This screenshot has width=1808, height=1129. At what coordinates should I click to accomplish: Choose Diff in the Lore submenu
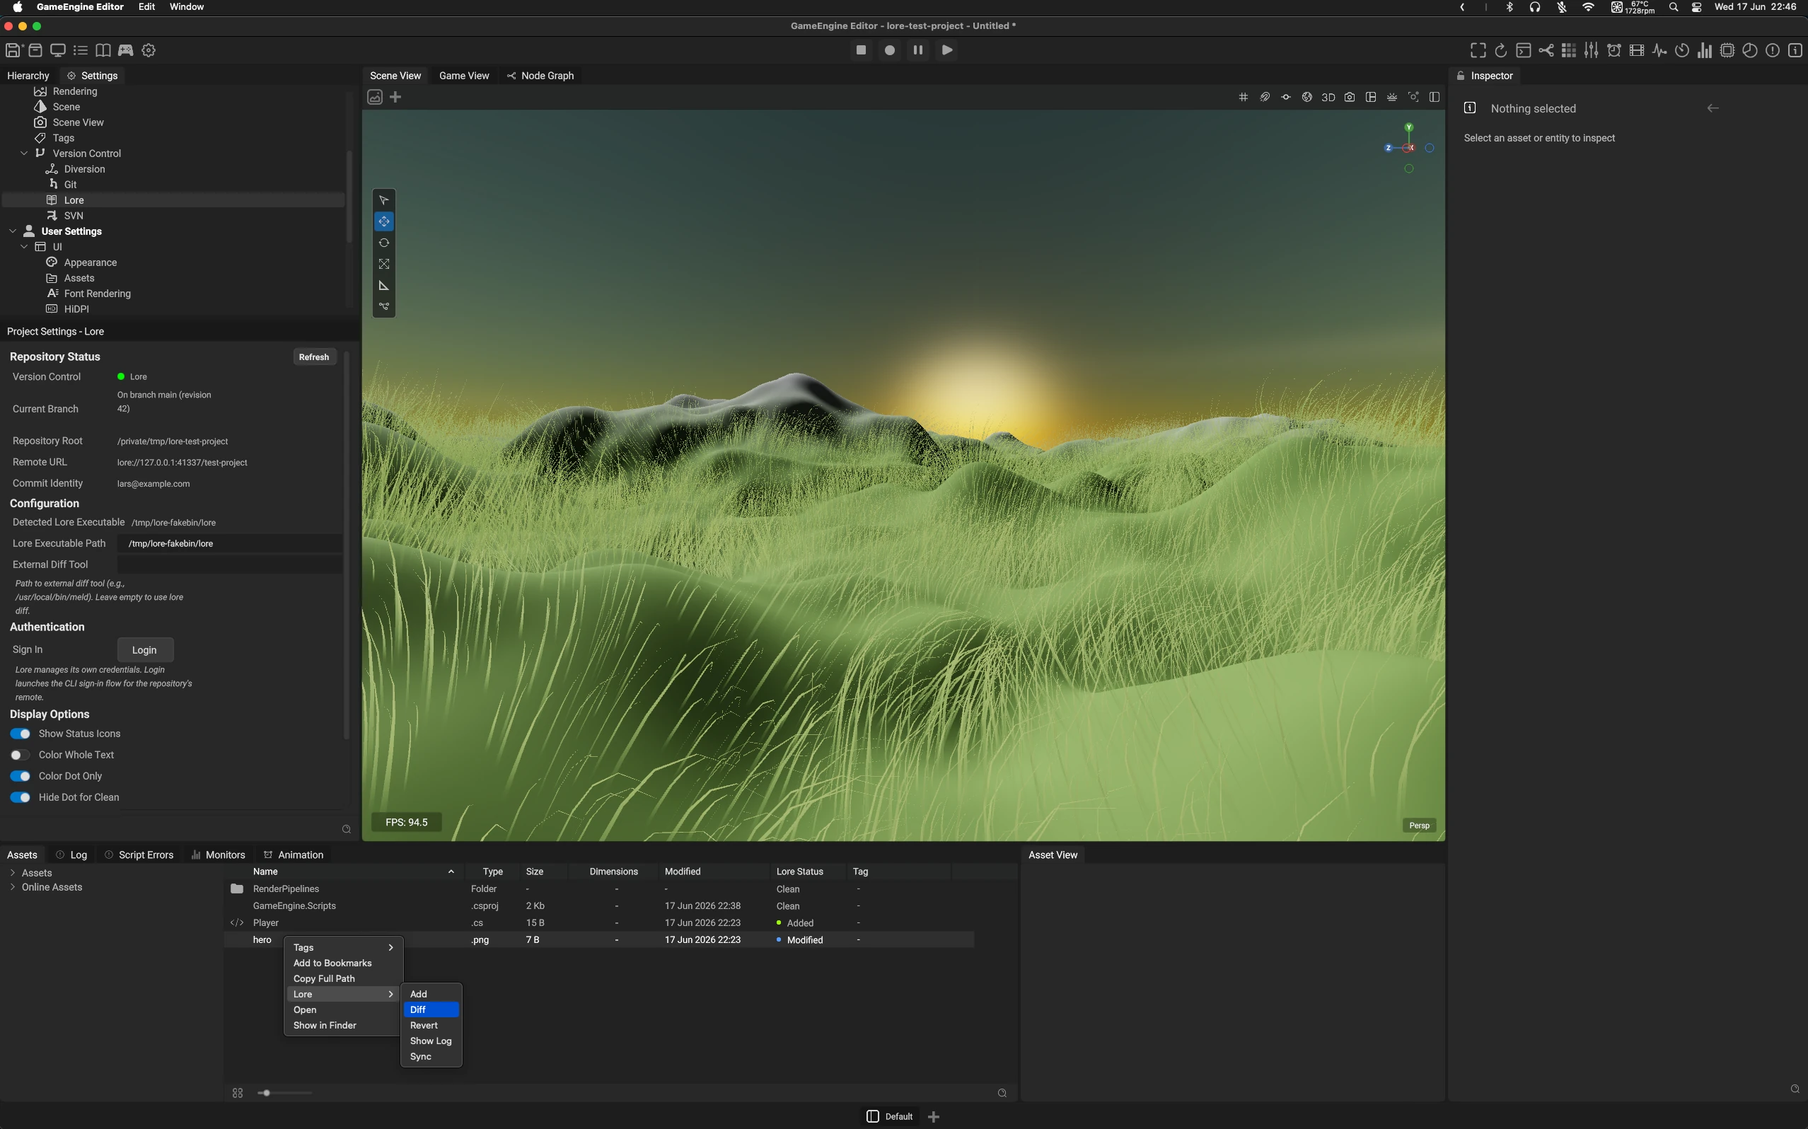pyautogui.click(x=431, y=1009)
